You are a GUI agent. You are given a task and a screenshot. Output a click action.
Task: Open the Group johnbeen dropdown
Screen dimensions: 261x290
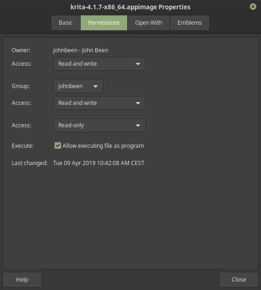(x=78, y=86)
